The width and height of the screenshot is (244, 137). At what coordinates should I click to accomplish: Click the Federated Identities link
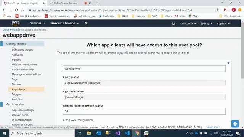pyautogui.click(x=33, y=30)
